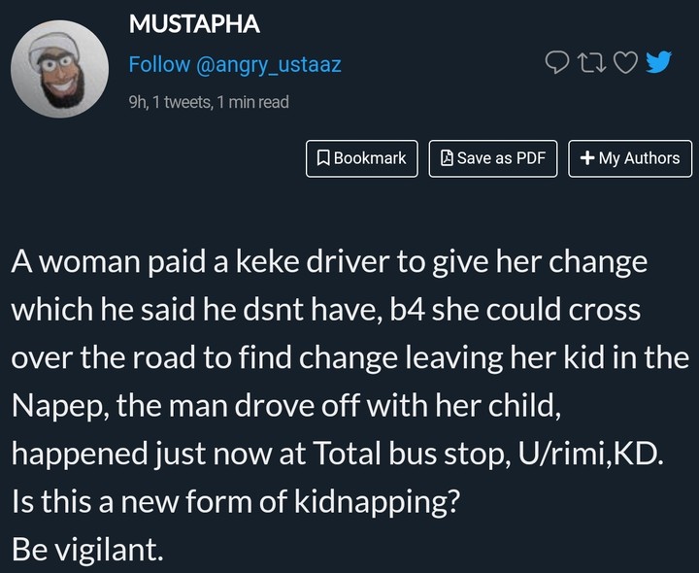
Task: Like the thread with the heart icon
Action: click(626, 63)
